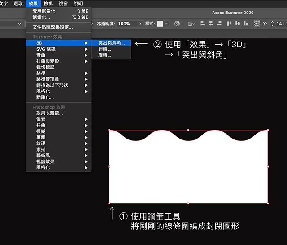Expand the 路徑 submenu
Image resolution: width=287 pixels, height=245 pixels.
pos(59,73)
